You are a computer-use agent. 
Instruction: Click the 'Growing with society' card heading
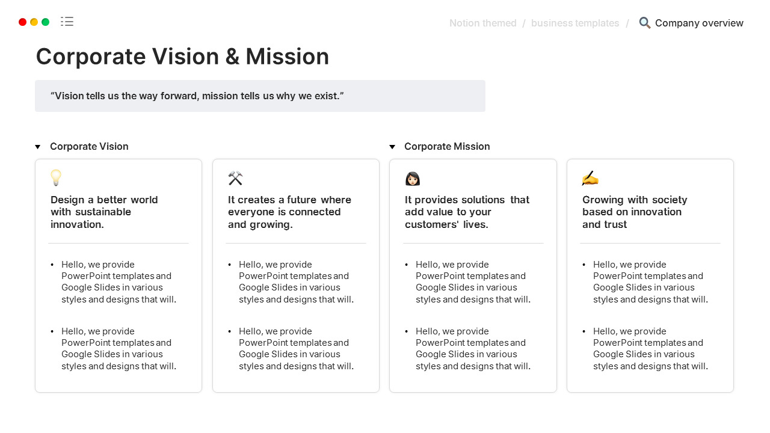click(634, 212)
